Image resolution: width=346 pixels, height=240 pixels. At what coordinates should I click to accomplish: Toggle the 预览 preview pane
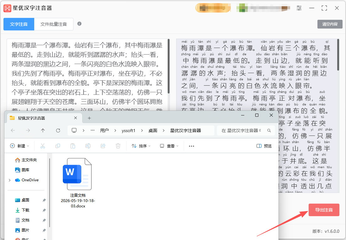pyautogui.click(x=264, y=146)
